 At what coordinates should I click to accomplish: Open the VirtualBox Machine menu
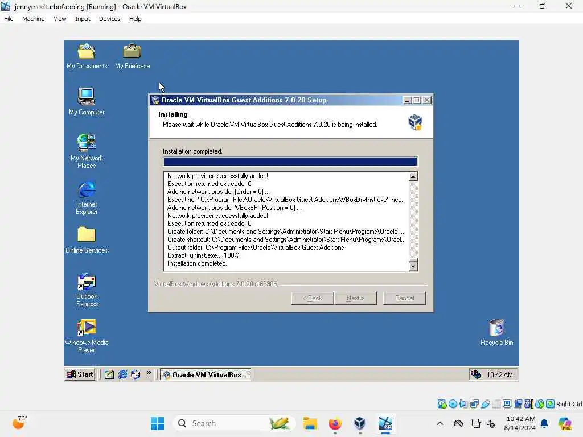pyautogui.click(x=33, y=19)
